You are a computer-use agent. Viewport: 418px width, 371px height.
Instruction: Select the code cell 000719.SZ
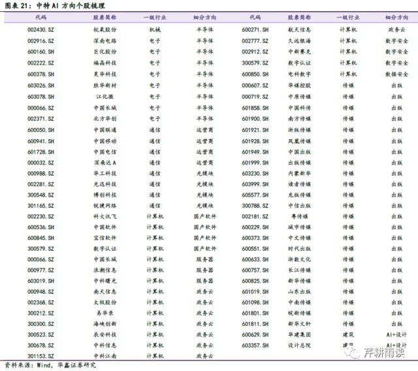[255, 97]
